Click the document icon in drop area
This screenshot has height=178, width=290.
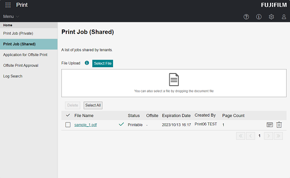[x=174, y=79]
